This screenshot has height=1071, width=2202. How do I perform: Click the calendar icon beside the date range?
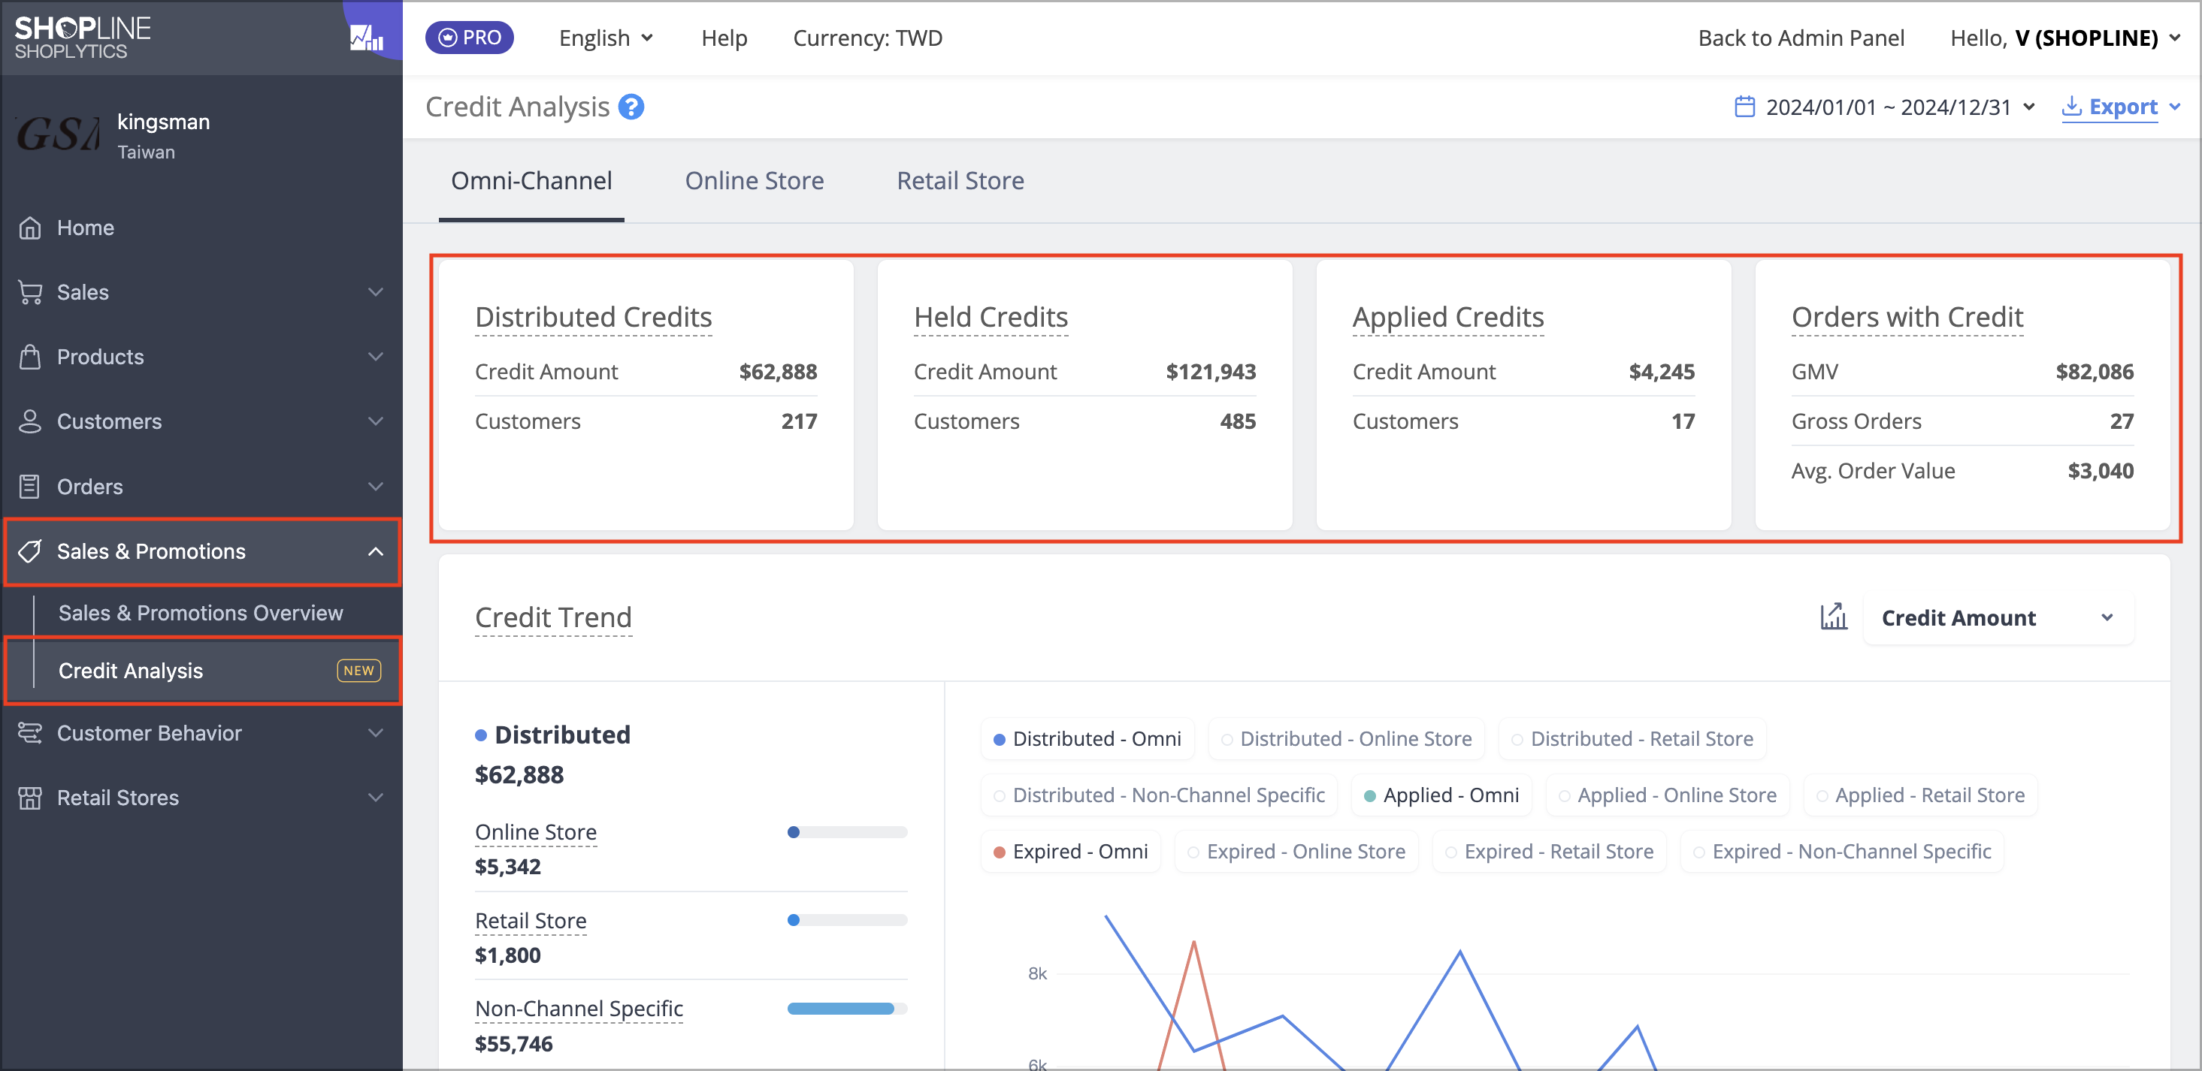click(1744, 107)
